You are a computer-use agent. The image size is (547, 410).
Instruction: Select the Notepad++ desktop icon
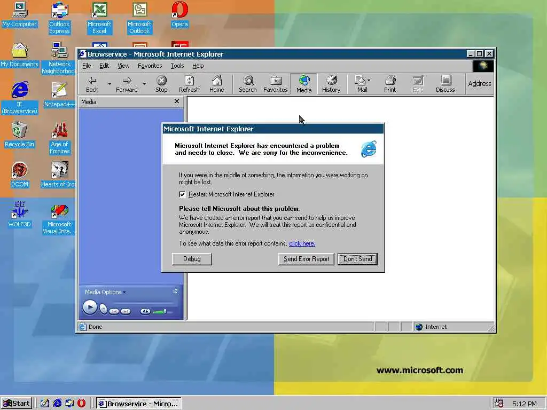point(60,95)
